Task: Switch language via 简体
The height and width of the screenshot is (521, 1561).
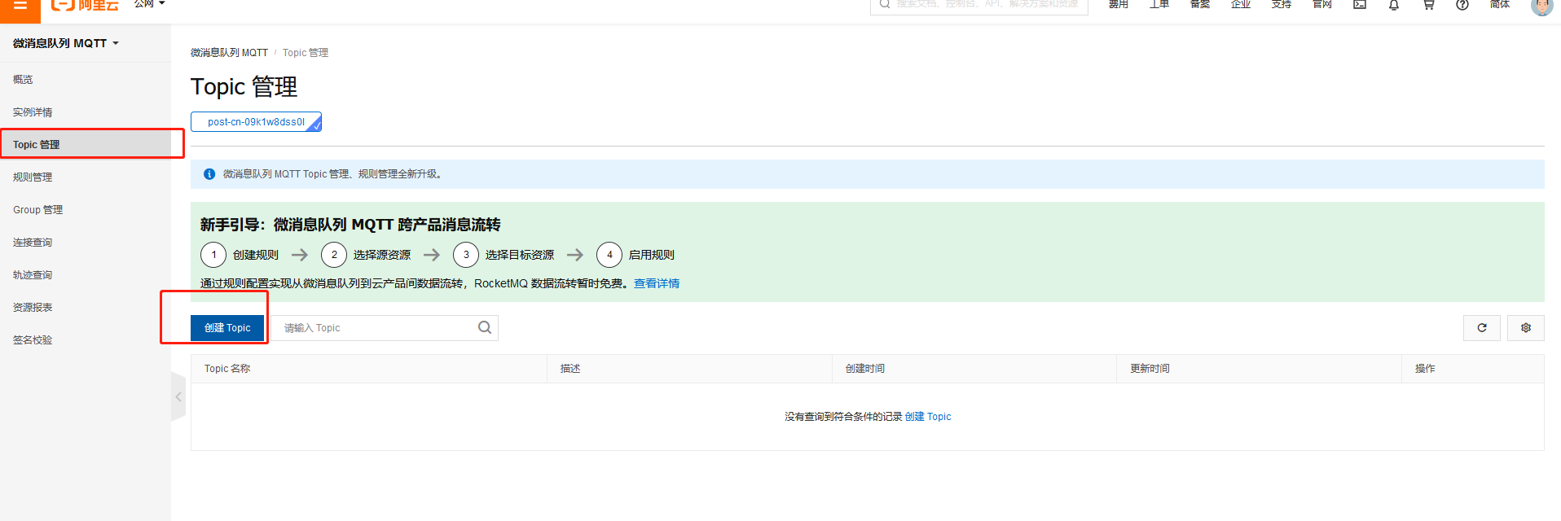Action: click(1500, 4)
